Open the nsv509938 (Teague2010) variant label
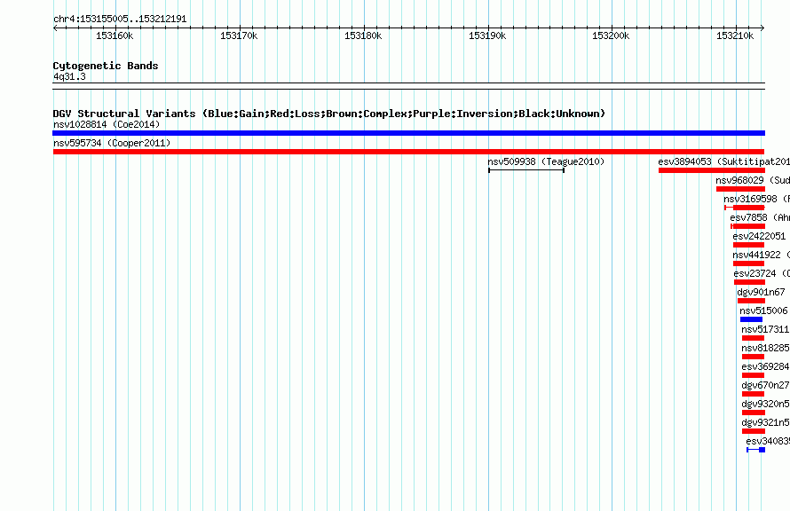Viewport: 790px width, 511px height. tap(546, 161)
